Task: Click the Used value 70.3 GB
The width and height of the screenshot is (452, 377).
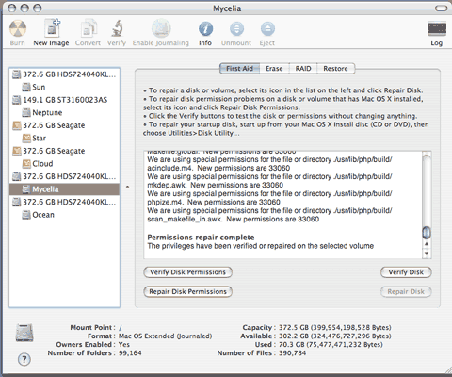Action: click(x=331, y=345)
